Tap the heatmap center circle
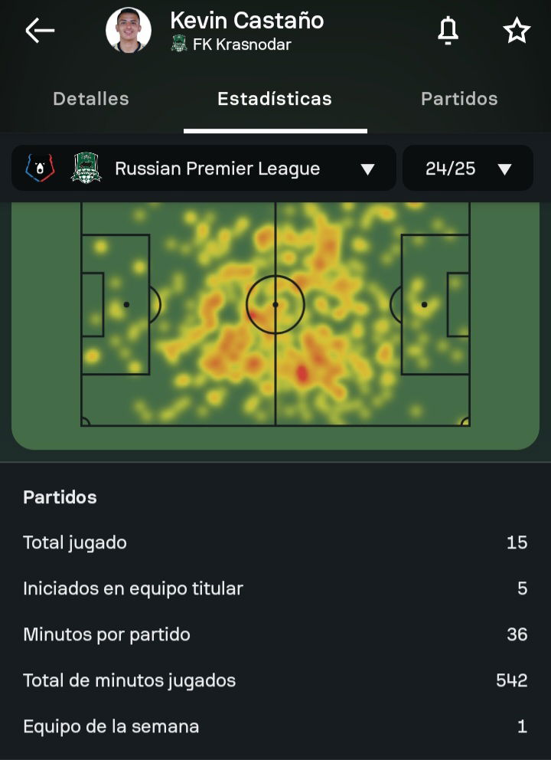The width and height of the screenshot is (551, 760). pyautogui.click(x=275, y=304)
